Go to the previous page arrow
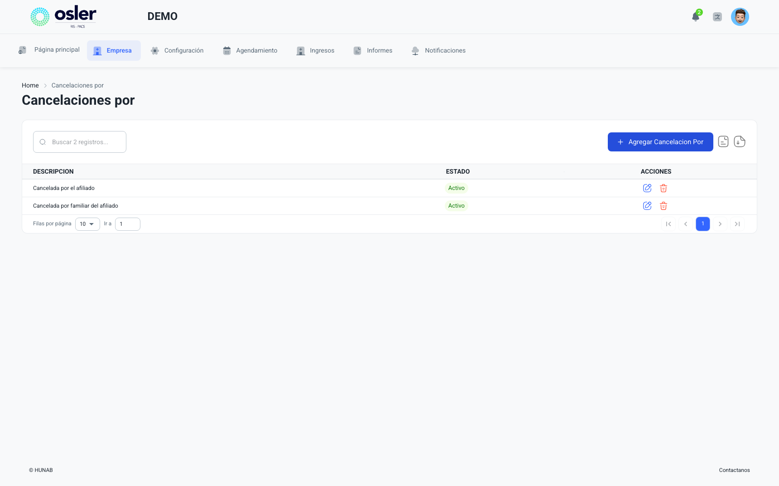Image resolution: width=779 pixels, height=486 pixels. [x=686, y=224]
